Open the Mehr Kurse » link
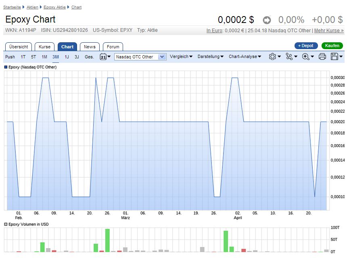Image resolution: width=347 pixels, height=261 pixels. [x=329, y=31]
